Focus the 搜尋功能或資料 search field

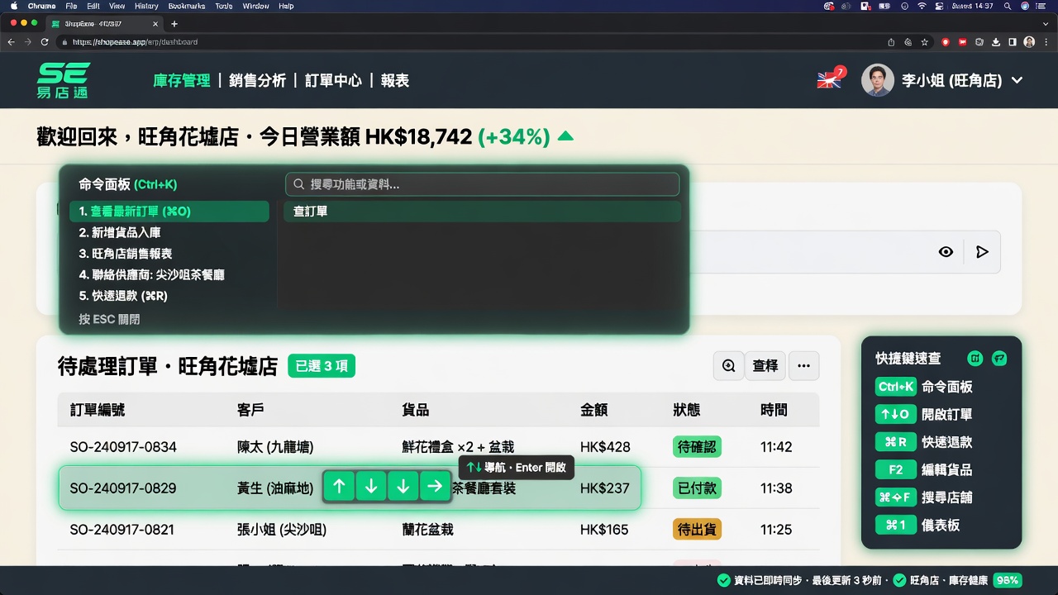(x=482, y=184)
